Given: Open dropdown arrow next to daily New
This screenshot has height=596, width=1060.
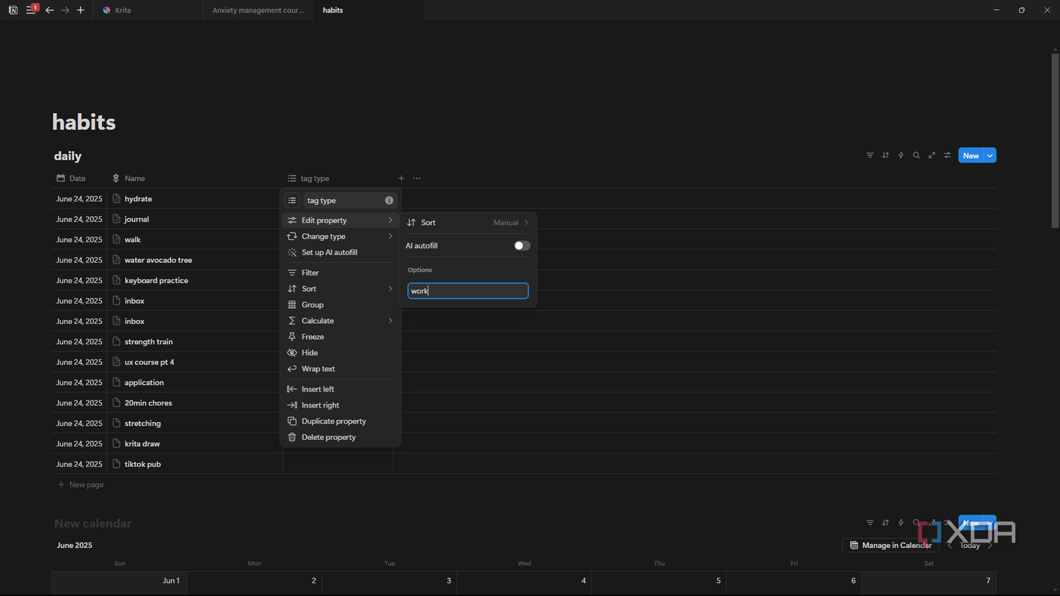Looking at the screenshot, I should [990, 155].
